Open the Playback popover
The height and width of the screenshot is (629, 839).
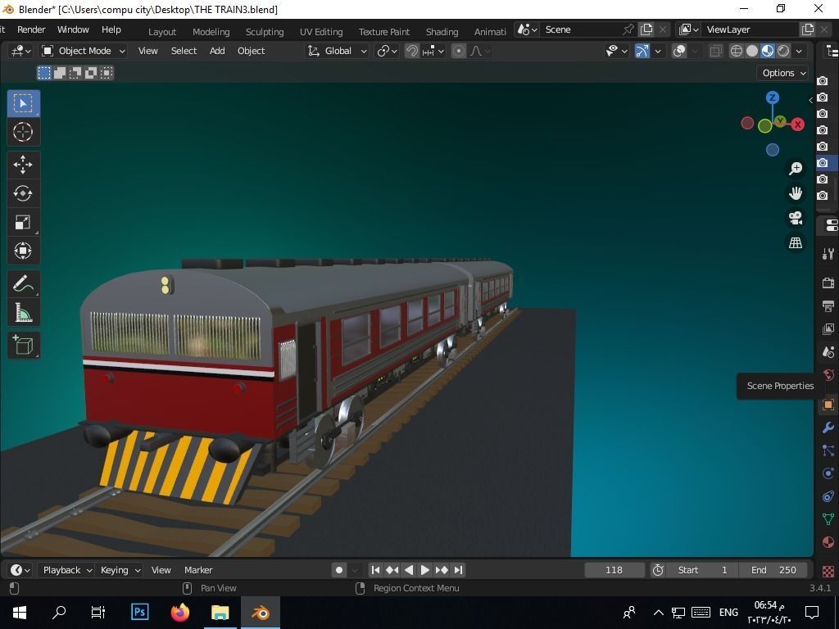pos(66,570)
